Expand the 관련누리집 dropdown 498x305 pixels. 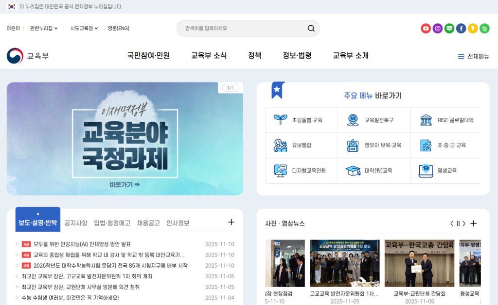(44, 29)
